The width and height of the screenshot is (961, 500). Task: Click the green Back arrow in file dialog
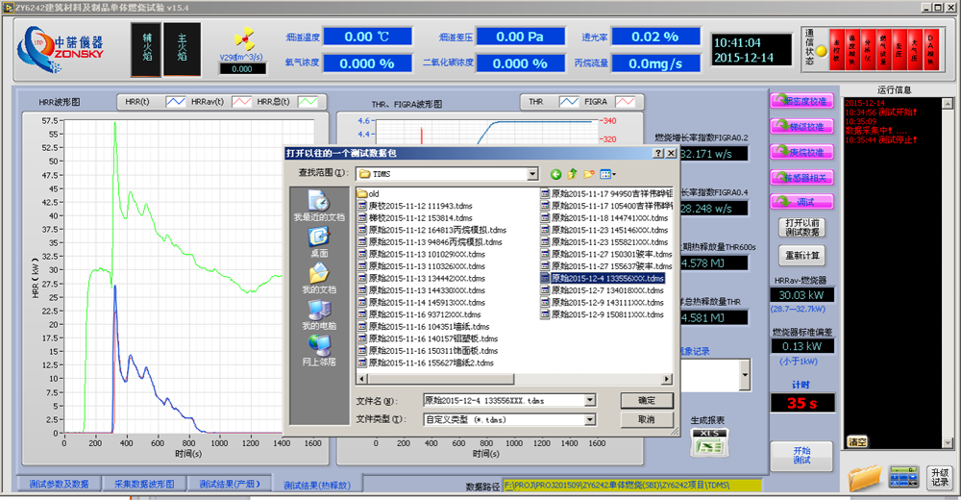(x=555, y=174)
